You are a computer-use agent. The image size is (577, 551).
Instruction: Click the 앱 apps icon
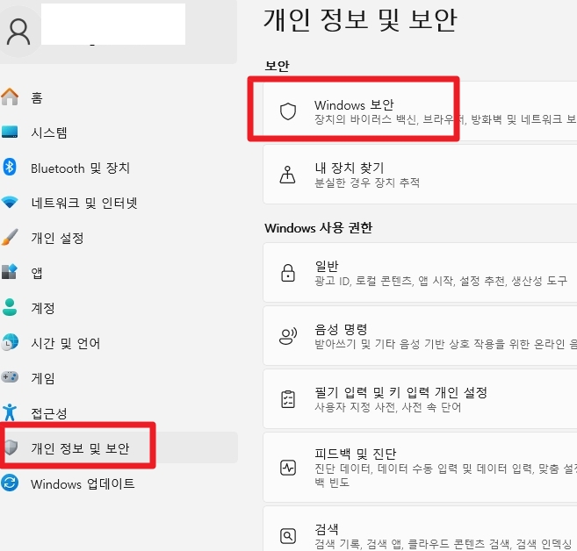click(x=11, y=273)
